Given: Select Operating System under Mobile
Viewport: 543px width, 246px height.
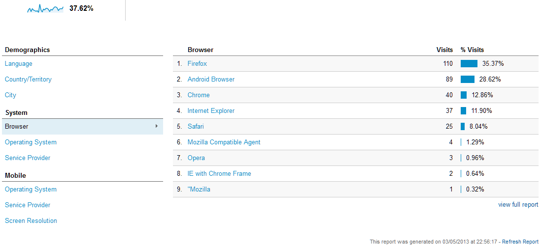Looking at the screenshot, I should click(x=31, y=189).
